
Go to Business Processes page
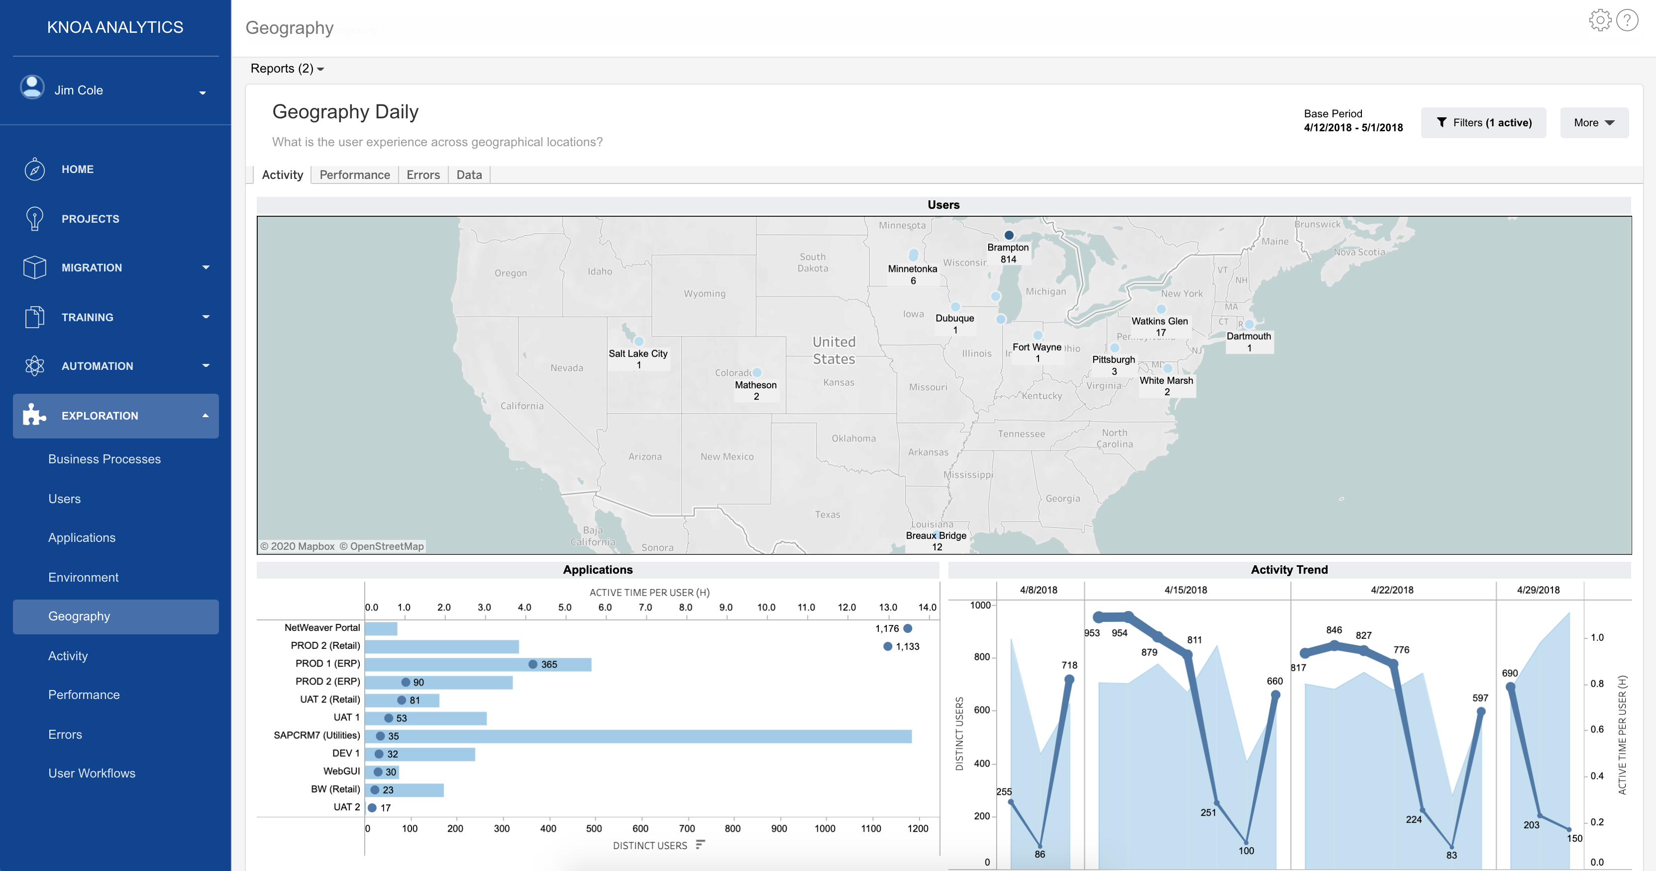(x=104, y=459)
